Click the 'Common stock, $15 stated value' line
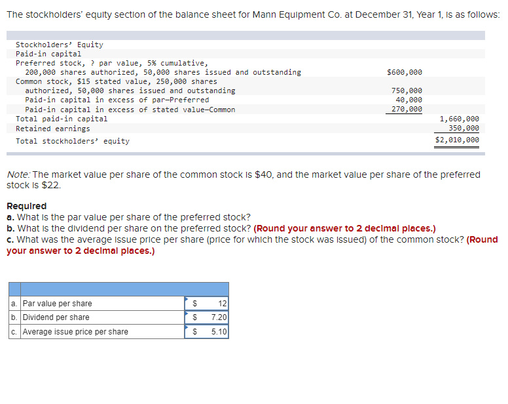This screenshot has height=404, width=508. (117, 81)
